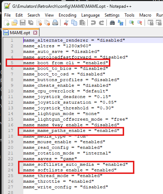The image size is (163, 194).
Task: Click the mame_alternate_renderer line
Action: (74, 40)
